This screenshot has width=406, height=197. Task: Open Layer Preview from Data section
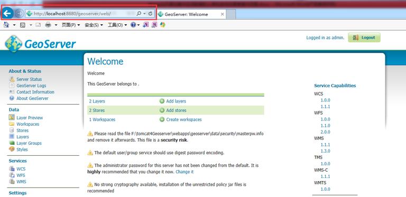tap(30, 118)
